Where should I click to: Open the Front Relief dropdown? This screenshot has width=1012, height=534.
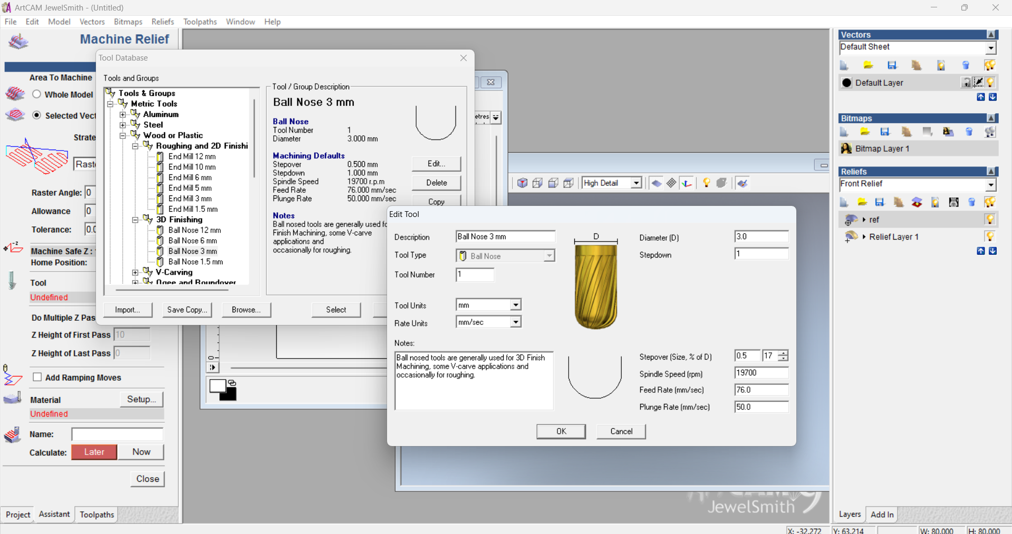pyautogui.click(x=991, y=185)
